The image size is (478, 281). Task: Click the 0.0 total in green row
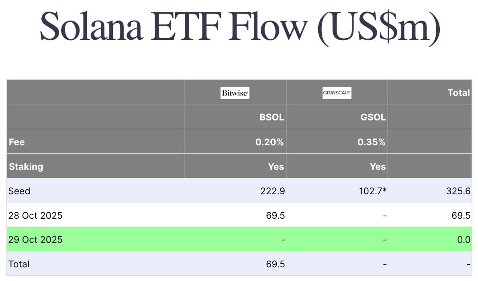coord(464,240)
